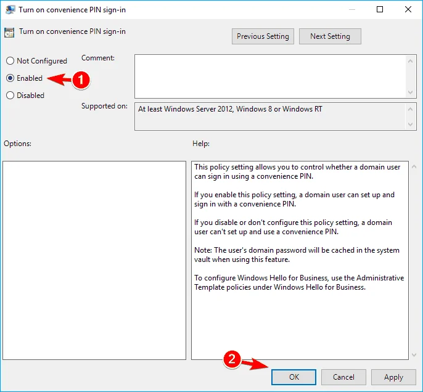Click the Help pane scroll down arrow
This screenshot has width=423, height=392.
click(414, 355)
